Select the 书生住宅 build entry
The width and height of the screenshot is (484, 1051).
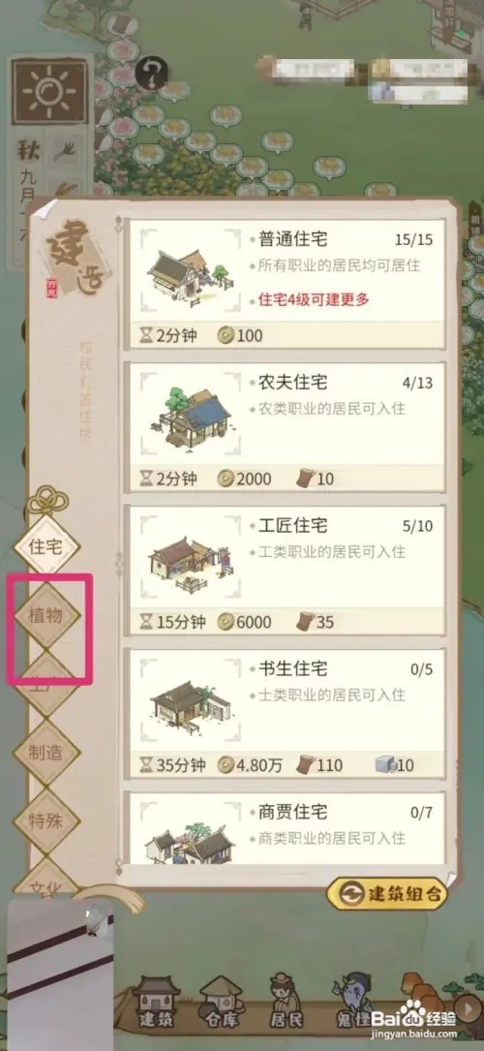pyautogui.click(x=285, y=714)
